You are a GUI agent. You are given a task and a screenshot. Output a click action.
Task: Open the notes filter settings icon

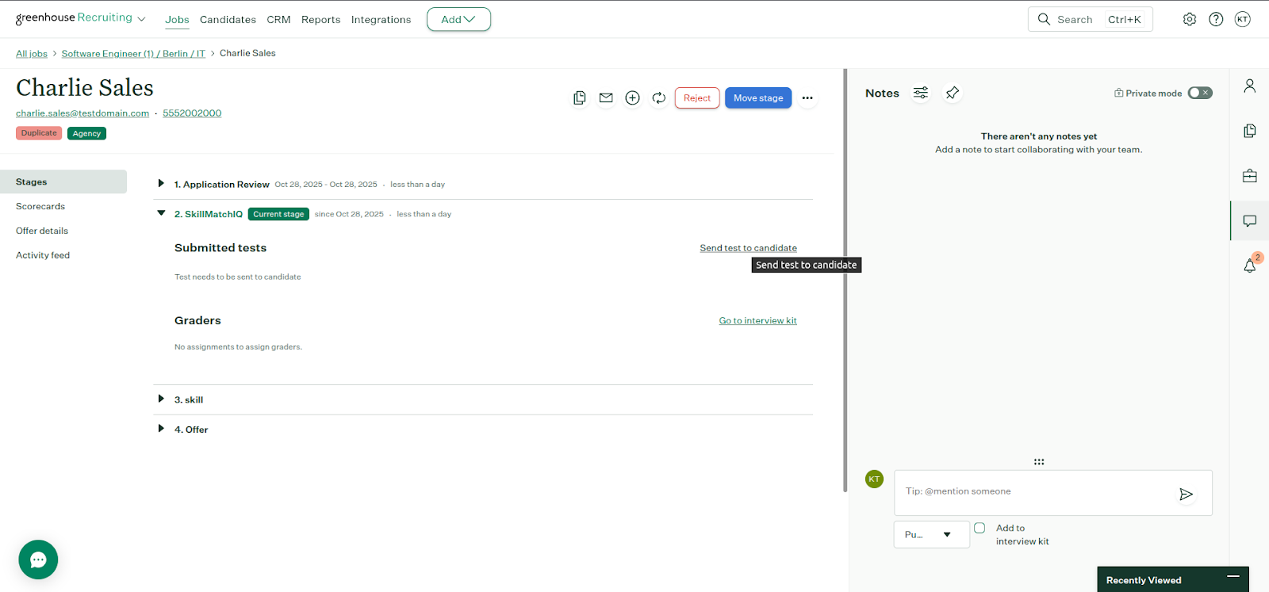click(920, 94)
